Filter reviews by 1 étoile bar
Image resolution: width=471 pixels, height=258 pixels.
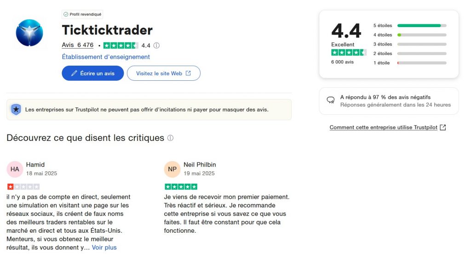click(x=421, y=63)
